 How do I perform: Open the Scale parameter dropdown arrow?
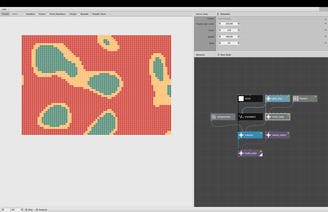tap(325, 30)
